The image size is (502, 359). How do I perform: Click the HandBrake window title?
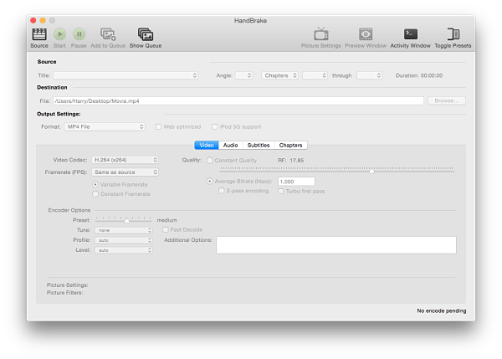click(x=250, y=20)
